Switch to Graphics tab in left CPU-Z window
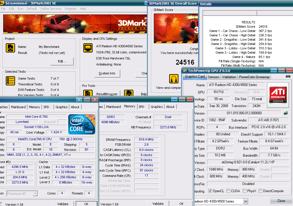 click(x=62, y=107)
